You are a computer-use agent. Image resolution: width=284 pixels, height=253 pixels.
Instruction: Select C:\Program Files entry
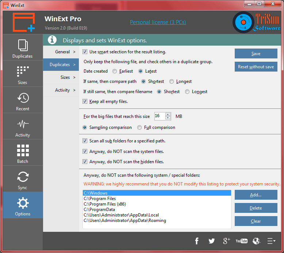pyautogui.click(x=157, y=199)
